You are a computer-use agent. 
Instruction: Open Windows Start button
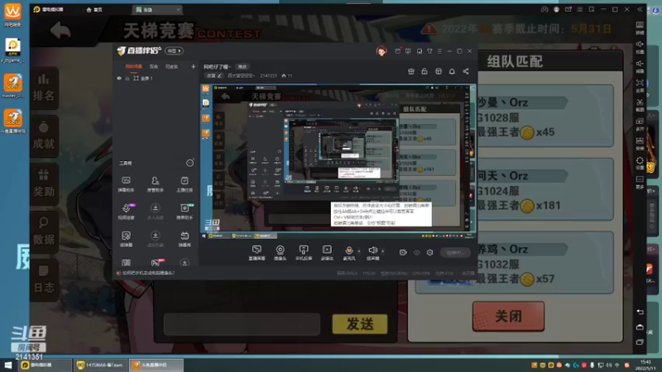tap(8, 365)
